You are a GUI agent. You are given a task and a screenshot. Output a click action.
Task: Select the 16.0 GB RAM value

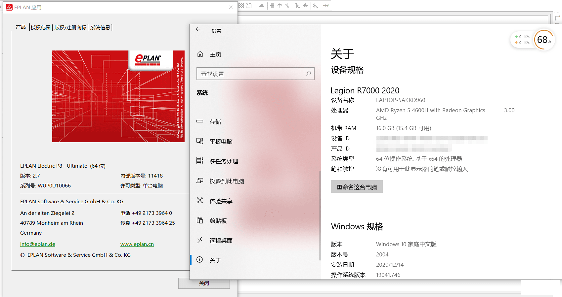coord(404,128)
